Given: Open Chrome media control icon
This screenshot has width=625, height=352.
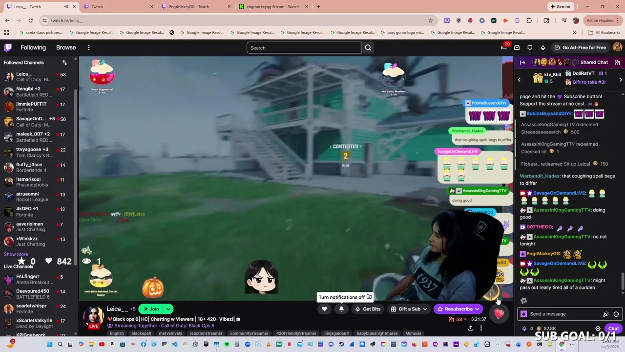Looking at the screenshot, I should [x=564, y=21].
